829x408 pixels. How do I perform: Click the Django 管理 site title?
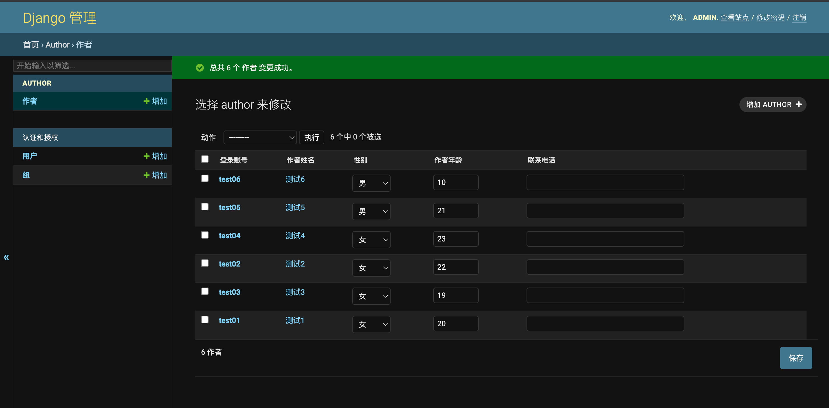click(60, 18)
